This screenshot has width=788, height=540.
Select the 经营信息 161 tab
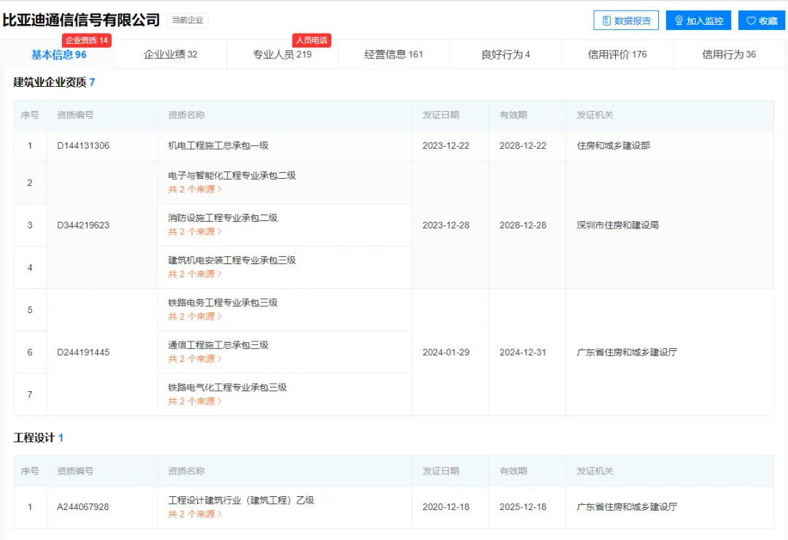click(x=394, y=54)
